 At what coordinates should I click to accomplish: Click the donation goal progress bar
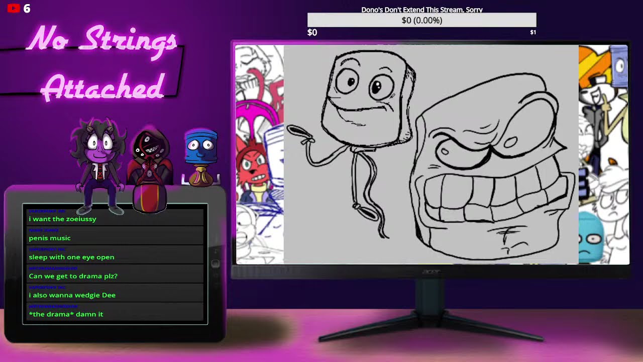pos(421,20)
